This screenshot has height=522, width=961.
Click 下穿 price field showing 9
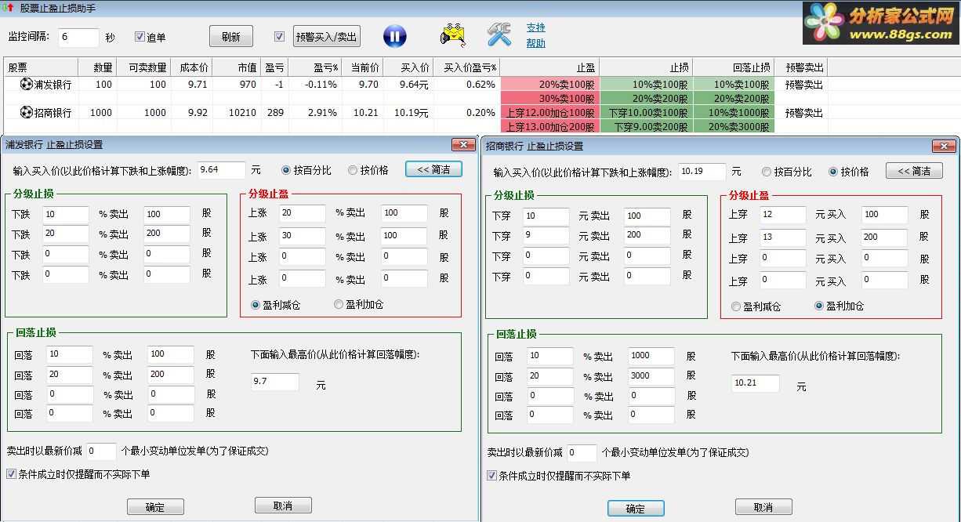pos(546,234)
